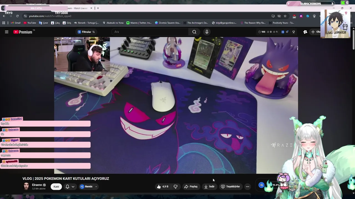
Task: Bookmark this page with the star icon
Action: point(285,16)
